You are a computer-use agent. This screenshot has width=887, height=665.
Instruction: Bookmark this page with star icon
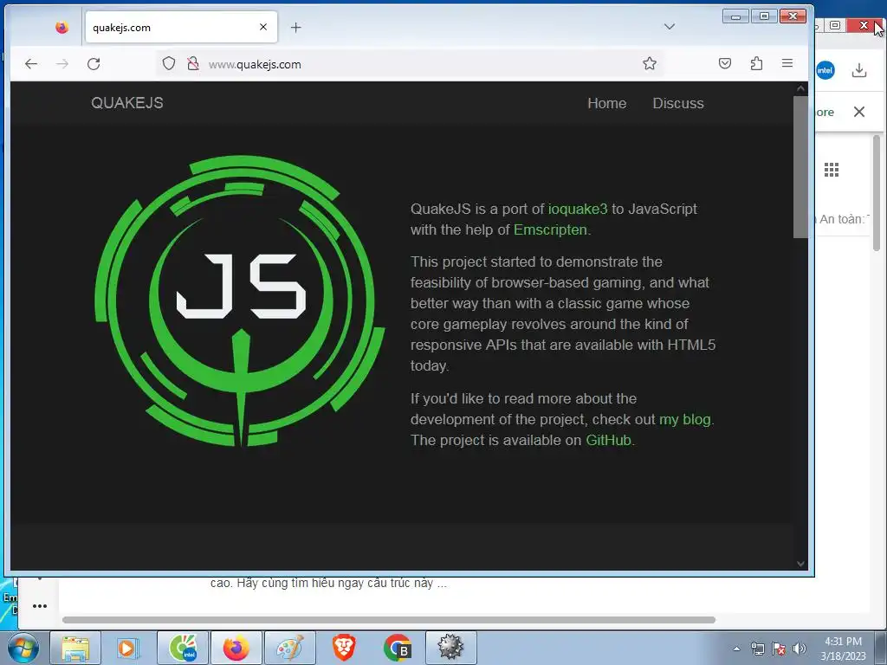650,63
